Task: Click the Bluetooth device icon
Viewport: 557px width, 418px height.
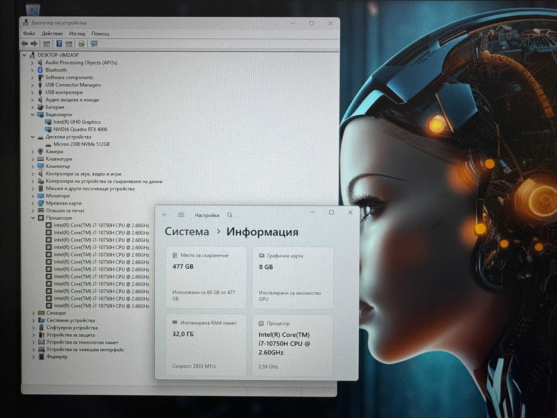Action: [x=40, y=70]
